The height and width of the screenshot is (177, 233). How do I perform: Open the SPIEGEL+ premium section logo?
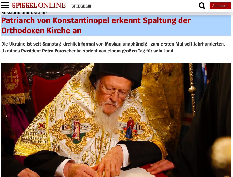[81, 6]
